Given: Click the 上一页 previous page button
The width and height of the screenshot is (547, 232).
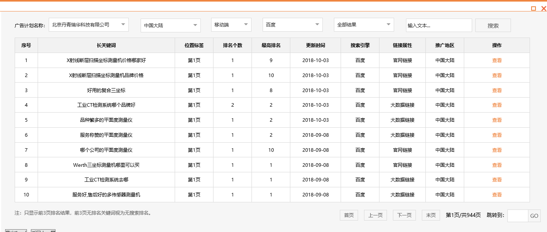Looking at the screenshot, I should (375, 215).
